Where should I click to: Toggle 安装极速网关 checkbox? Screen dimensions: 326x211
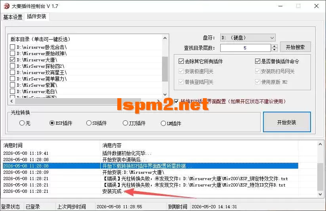coord(181,71)
